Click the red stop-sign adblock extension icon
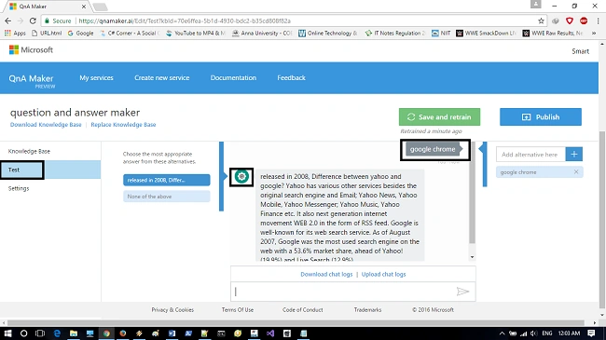Screen dimensions: 606x340 pos(584,20)
